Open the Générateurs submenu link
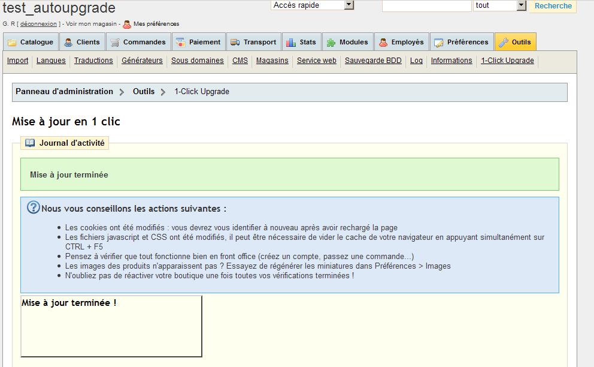 [142, 61]
